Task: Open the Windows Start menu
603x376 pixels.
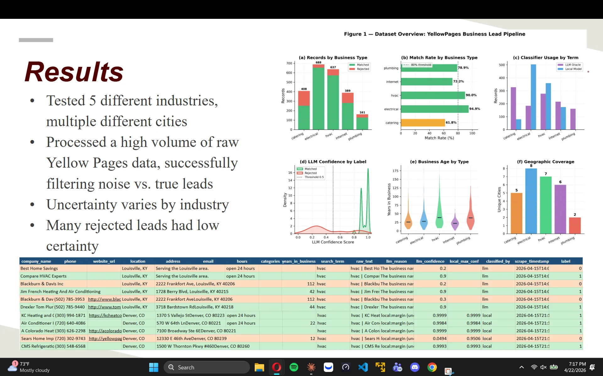Action: pos(154,367)
